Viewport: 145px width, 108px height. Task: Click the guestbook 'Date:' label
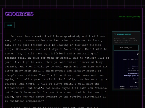(122, 87)
